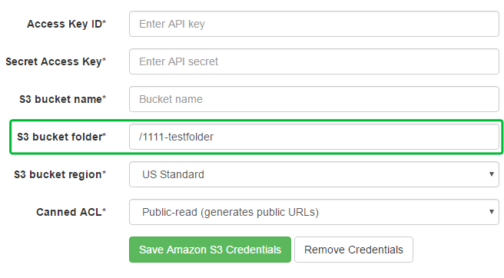Click the arrow on the US Standard dropdown

pyautogui.click(x=491, y=174)
